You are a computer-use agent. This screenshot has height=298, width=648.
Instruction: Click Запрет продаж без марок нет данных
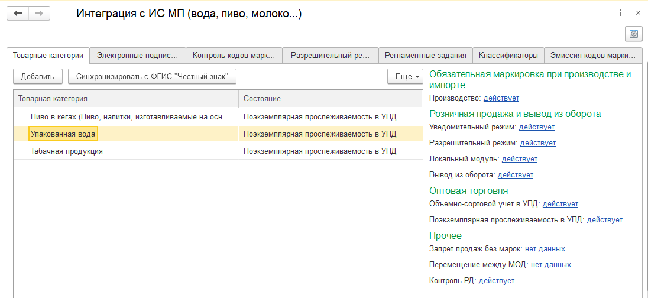[545, 249]
